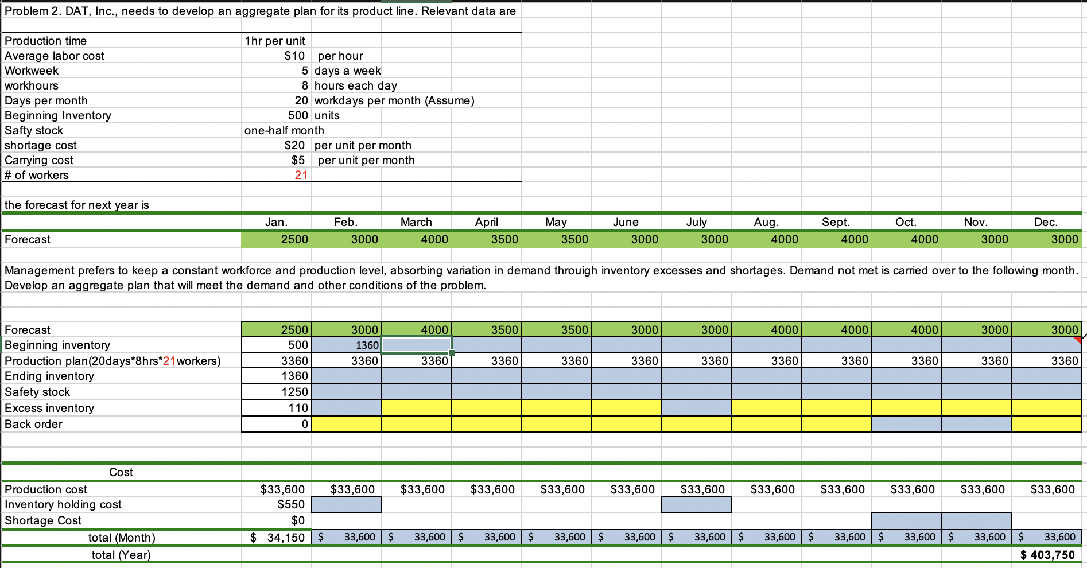Image resolution: width=1087 pixels, height=568 pixels.
Task: Click the $20 shortage cost cell
Action: [277, 145]
